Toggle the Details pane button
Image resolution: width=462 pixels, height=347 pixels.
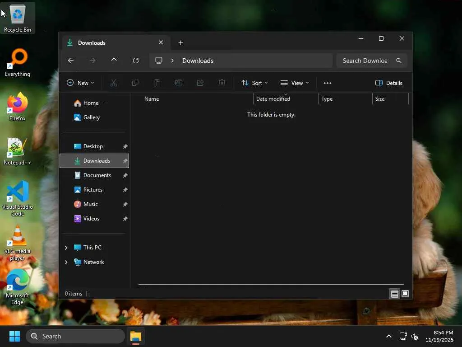[388, 83]
